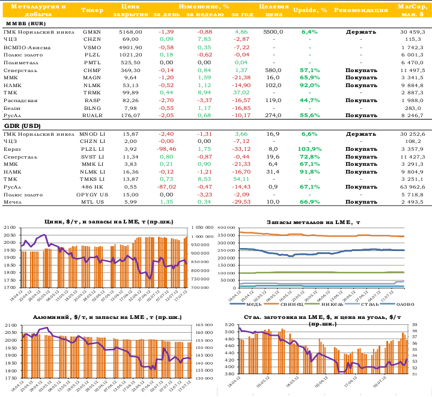Select the 'за неделю' subheader
432x397 pixels.
205,14
